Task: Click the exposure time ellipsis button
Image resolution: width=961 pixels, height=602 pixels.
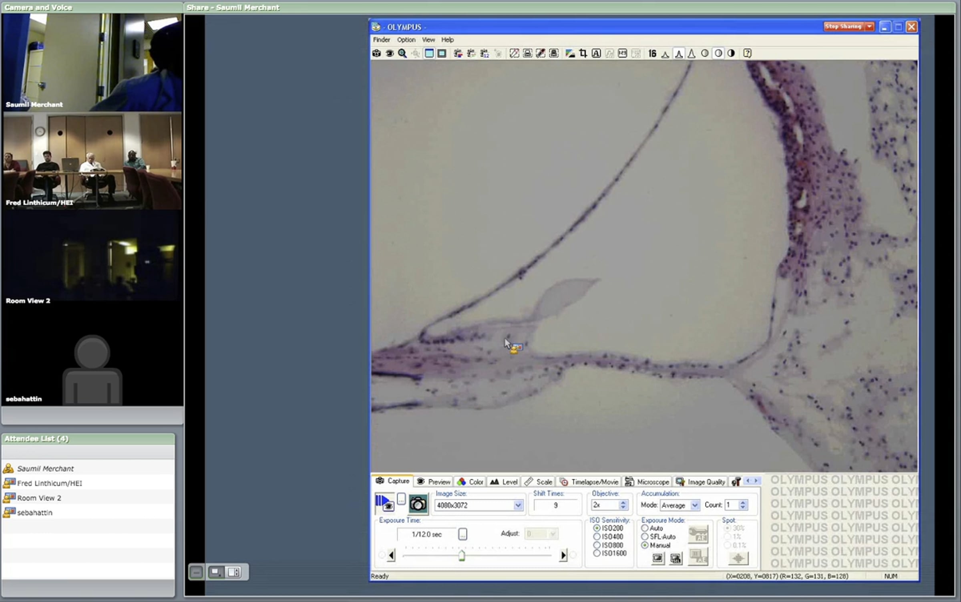Action: [462, 534]
